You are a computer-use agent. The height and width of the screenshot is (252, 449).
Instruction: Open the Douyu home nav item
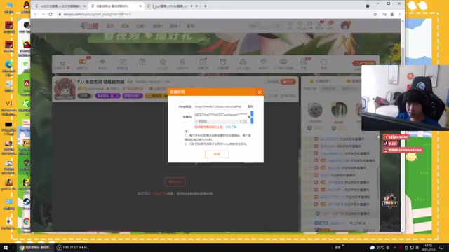tap(110, 26)
